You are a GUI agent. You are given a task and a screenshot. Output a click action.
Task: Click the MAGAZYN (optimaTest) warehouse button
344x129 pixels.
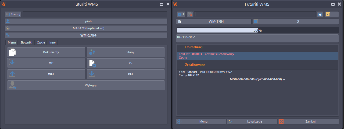click(86, 28)
